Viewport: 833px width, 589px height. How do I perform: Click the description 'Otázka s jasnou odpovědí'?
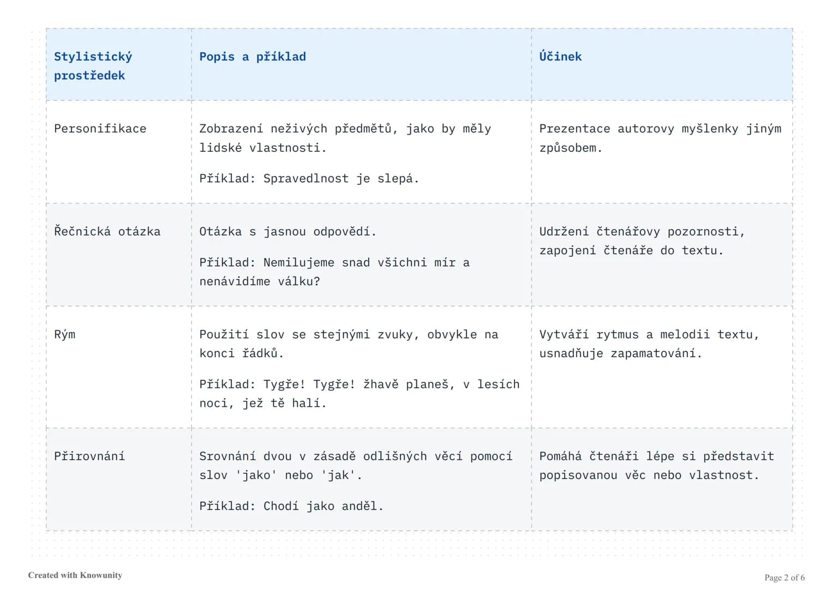tap(288, 232)
